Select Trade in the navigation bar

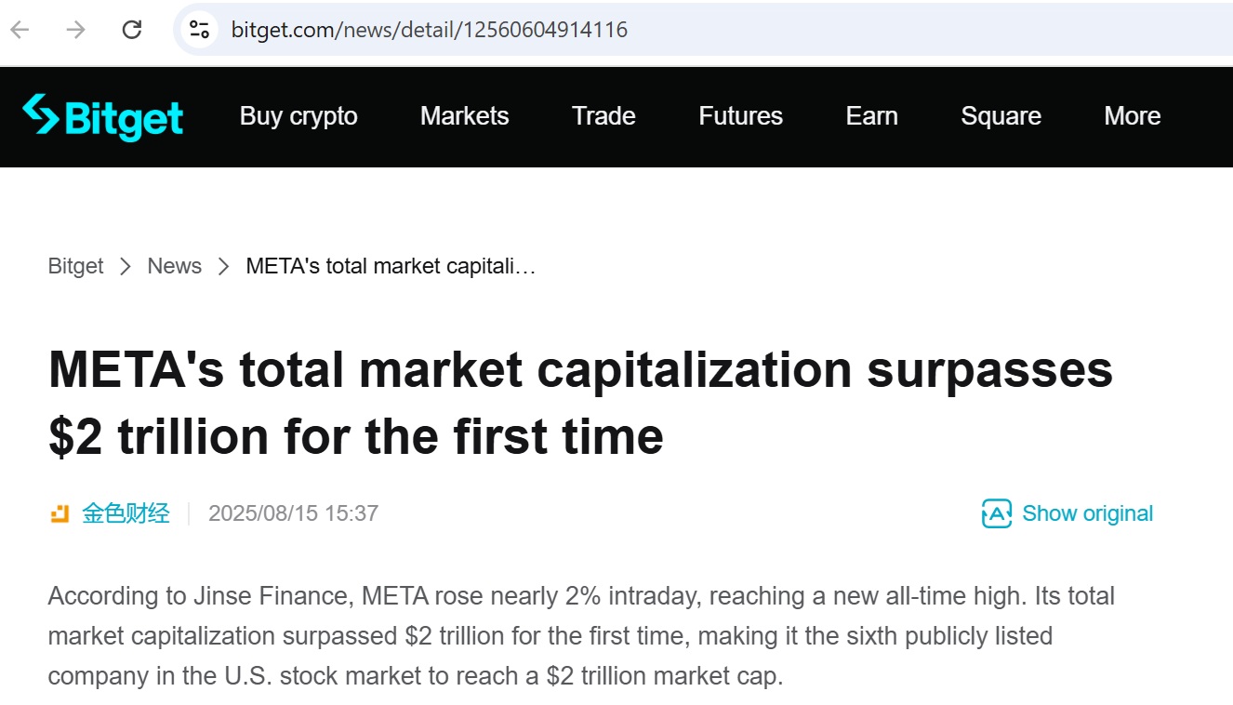point(603,116)
